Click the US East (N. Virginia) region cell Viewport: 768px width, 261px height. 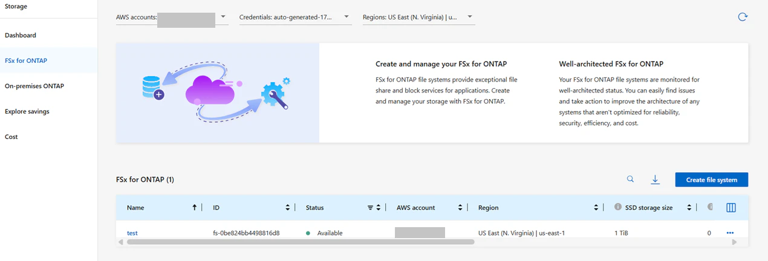[521, 233]
